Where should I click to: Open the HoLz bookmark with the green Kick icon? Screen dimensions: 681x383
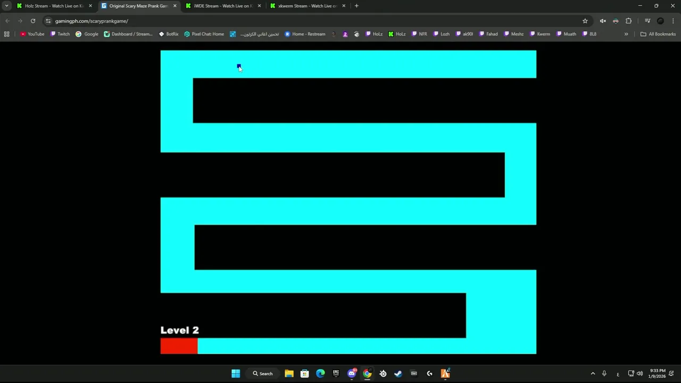pos(397,34)
